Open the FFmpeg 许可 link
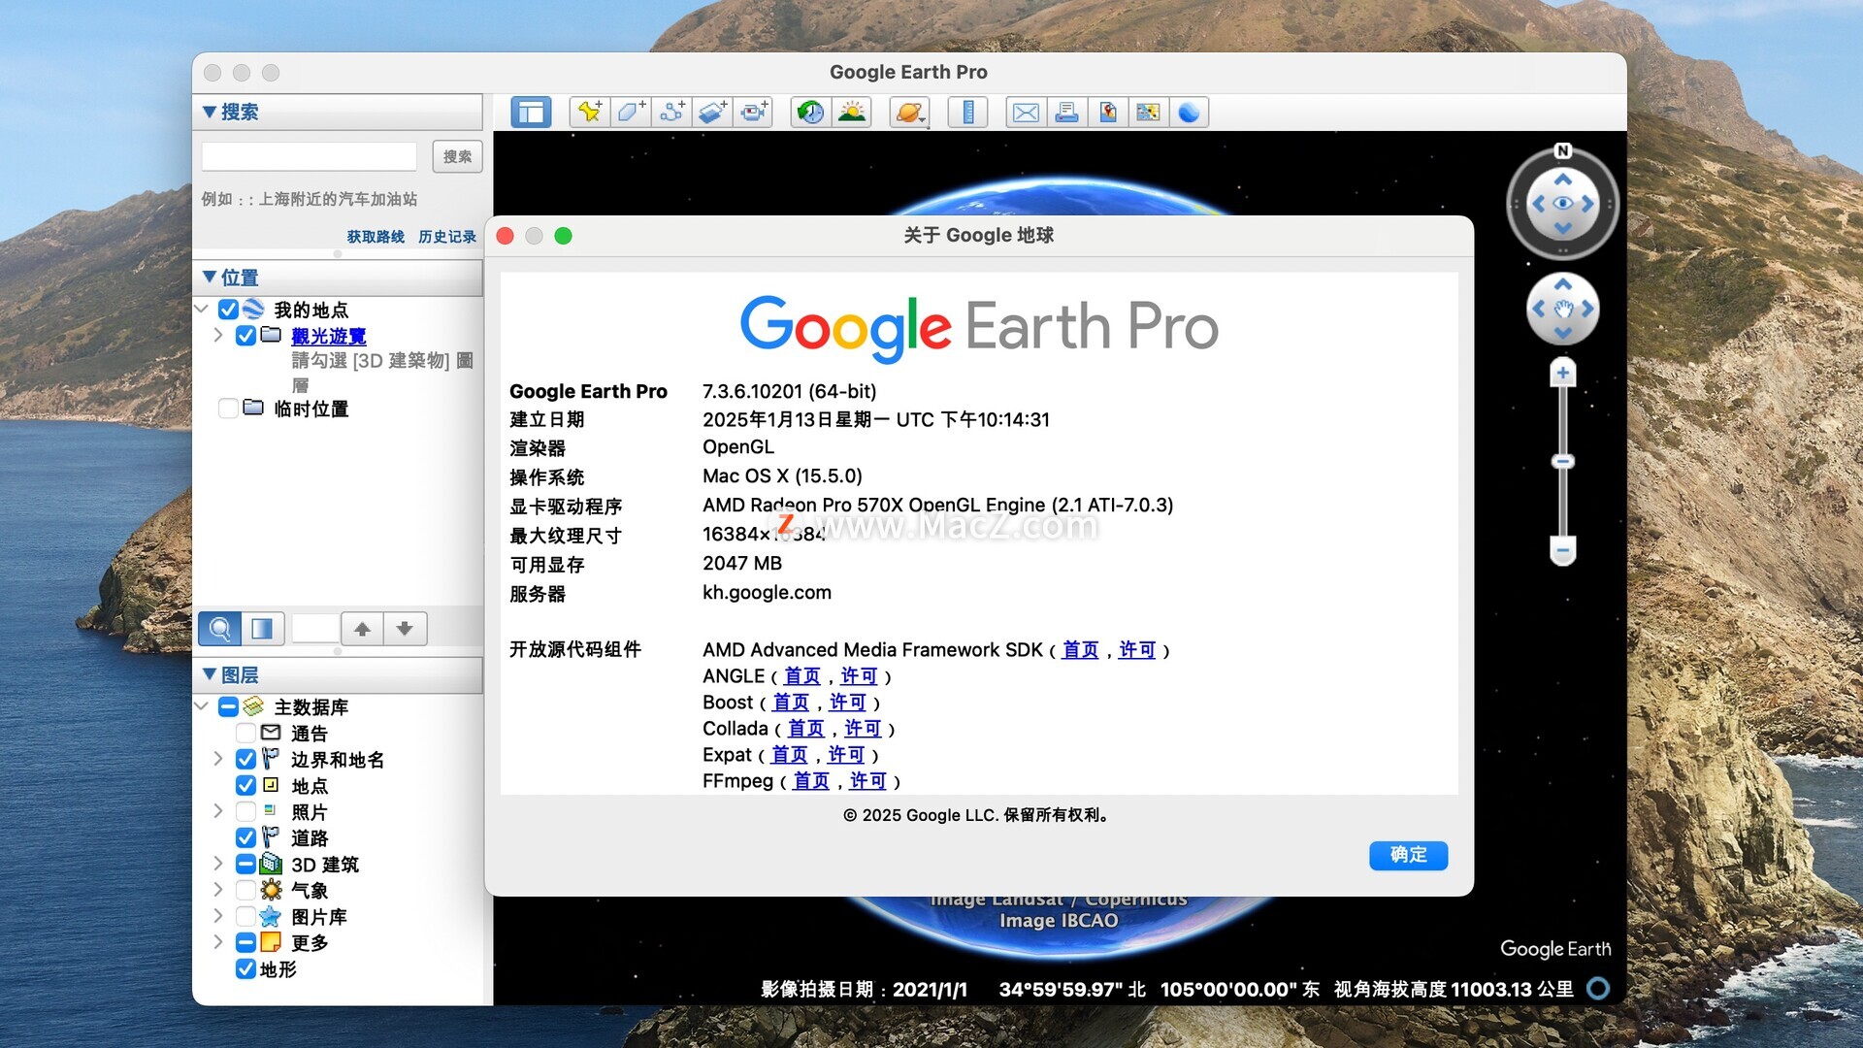The image size is (1863, 1048). pos(868,781)
